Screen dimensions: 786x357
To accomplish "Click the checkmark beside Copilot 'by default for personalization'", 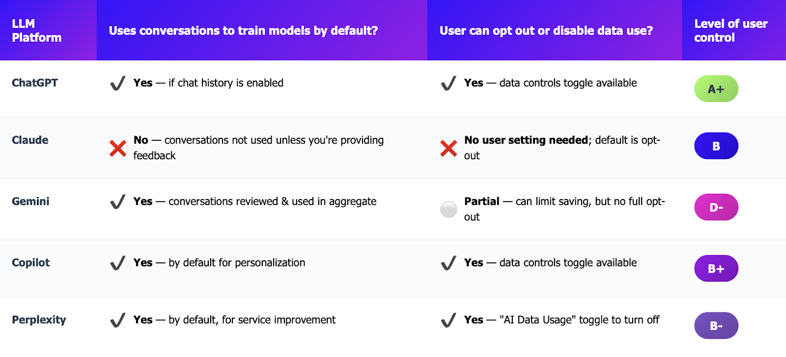I will coord(118,263).
